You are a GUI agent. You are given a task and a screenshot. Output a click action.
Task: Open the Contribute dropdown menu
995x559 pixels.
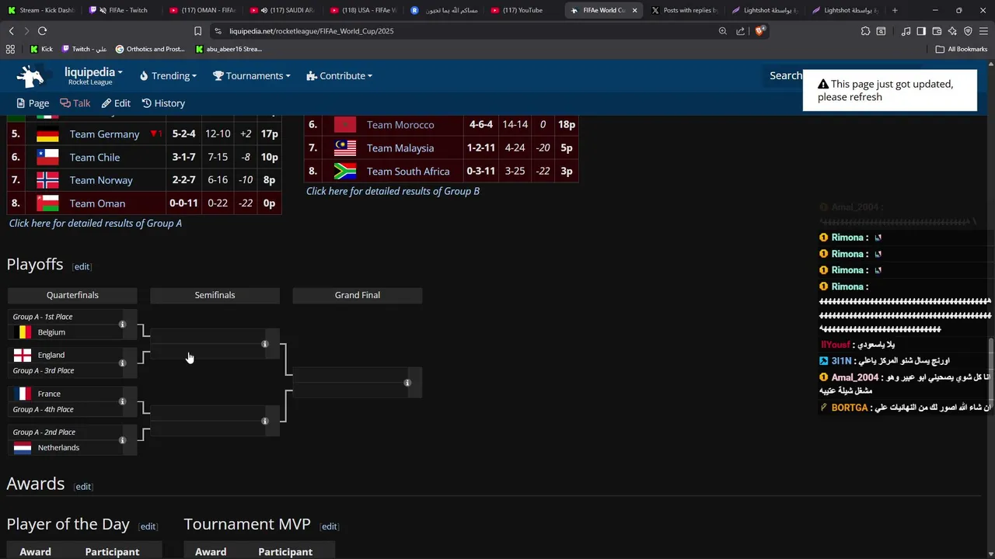tap(339, 76)
